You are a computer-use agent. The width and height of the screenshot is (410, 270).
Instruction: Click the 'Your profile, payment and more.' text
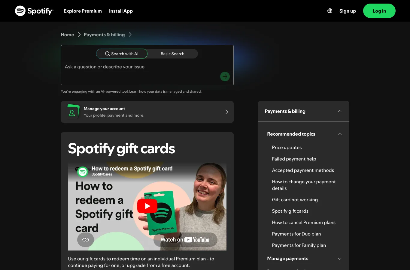(114, 115)
